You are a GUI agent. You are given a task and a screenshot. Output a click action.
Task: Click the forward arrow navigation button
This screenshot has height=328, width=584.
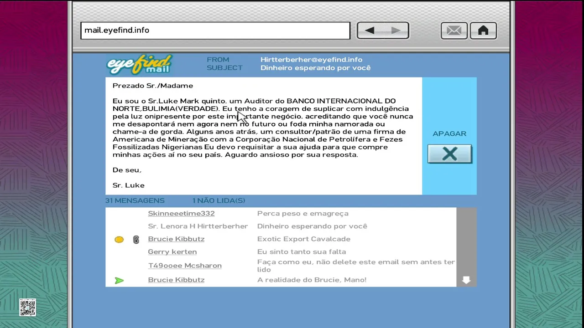click(396, 31)
